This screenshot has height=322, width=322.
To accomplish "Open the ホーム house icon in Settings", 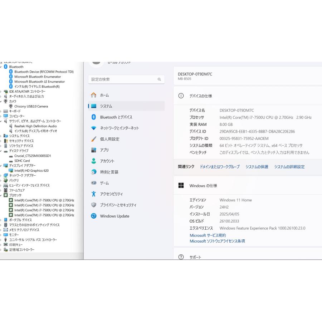I will click(x=94, y=95).
